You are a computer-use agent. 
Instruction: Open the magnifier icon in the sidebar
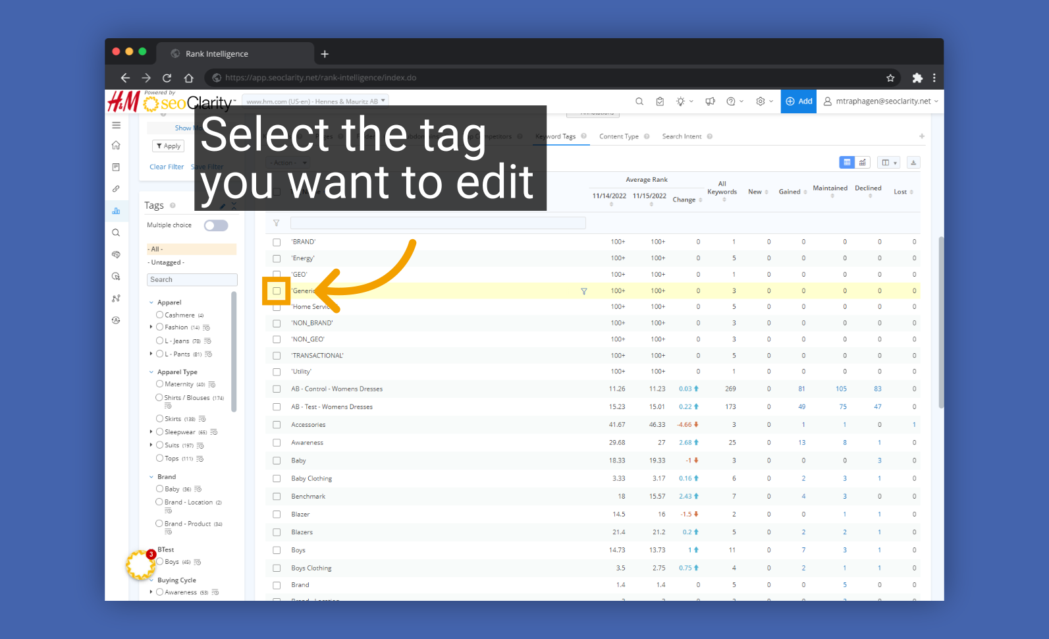[116, 233]
